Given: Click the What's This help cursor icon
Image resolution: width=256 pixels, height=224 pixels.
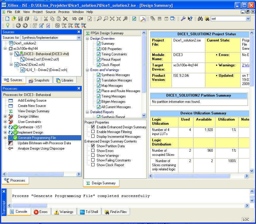Looking at the screenshot, I should click(x=190, y=19).
